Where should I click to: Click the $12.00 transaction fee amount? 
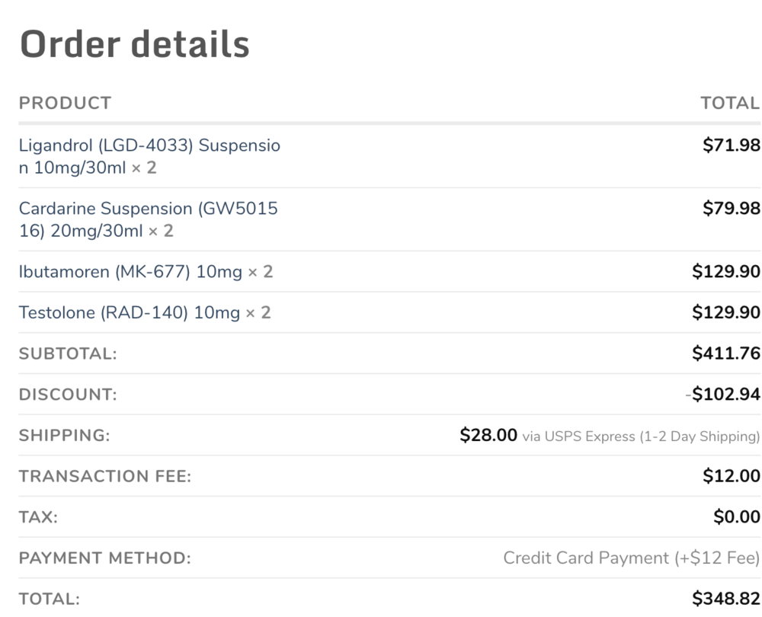(x=732, y=475)
